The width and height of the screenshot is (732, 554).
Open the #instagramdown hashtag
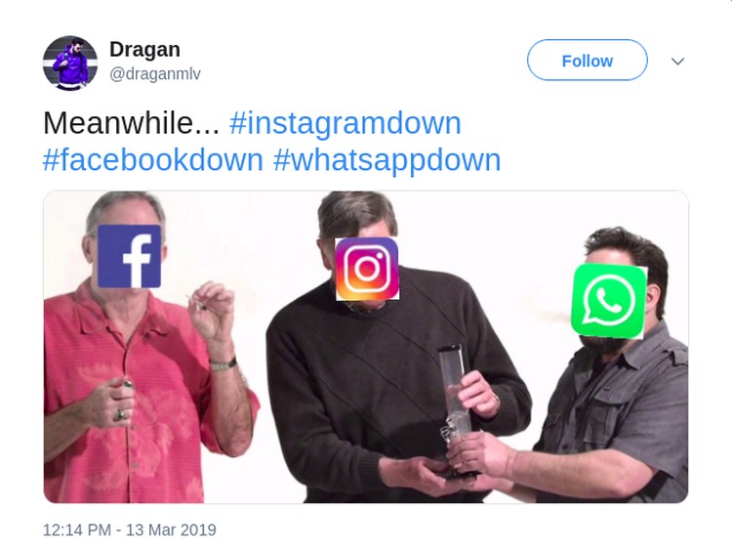345,123
